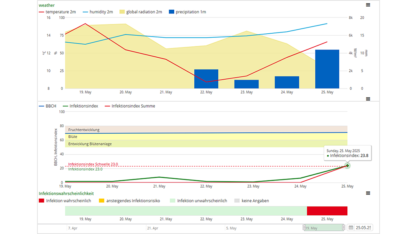Image resolution: width=417 pixels, height=234 pixels.
Task: Click the left handle of the date range navigator
Action: 304,227
